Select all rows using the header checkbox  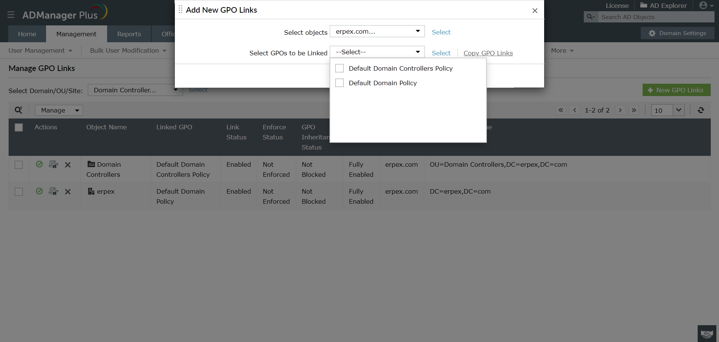19,127
